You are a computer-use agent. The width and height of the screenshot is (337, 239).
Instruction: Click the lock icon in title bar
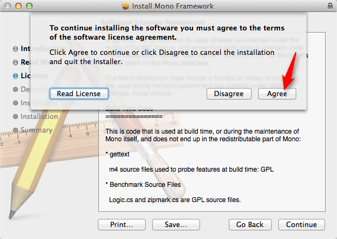point(330,6)
